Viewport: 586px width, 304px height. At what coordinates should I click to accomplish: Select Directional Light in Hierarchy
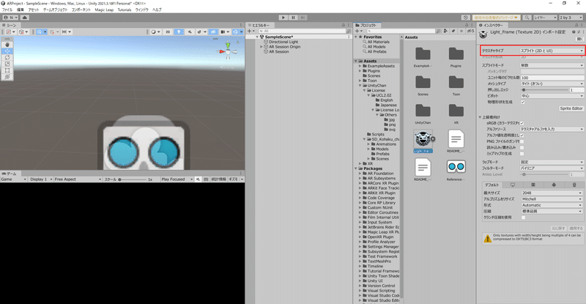[283, 42]
